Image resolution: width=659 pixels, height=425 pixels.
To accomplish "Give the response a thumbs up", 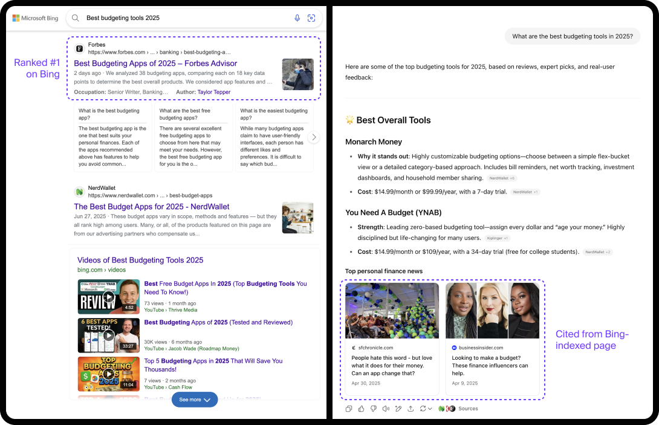I will coord(361,409).
